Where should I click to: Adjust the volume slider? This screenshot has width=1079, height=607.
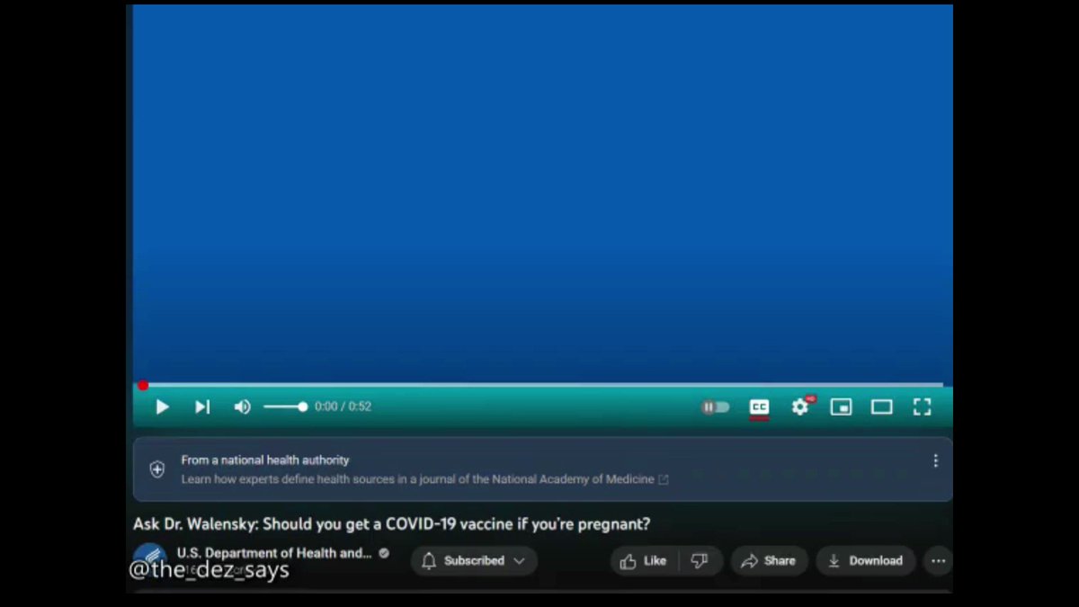pos(285,407)
